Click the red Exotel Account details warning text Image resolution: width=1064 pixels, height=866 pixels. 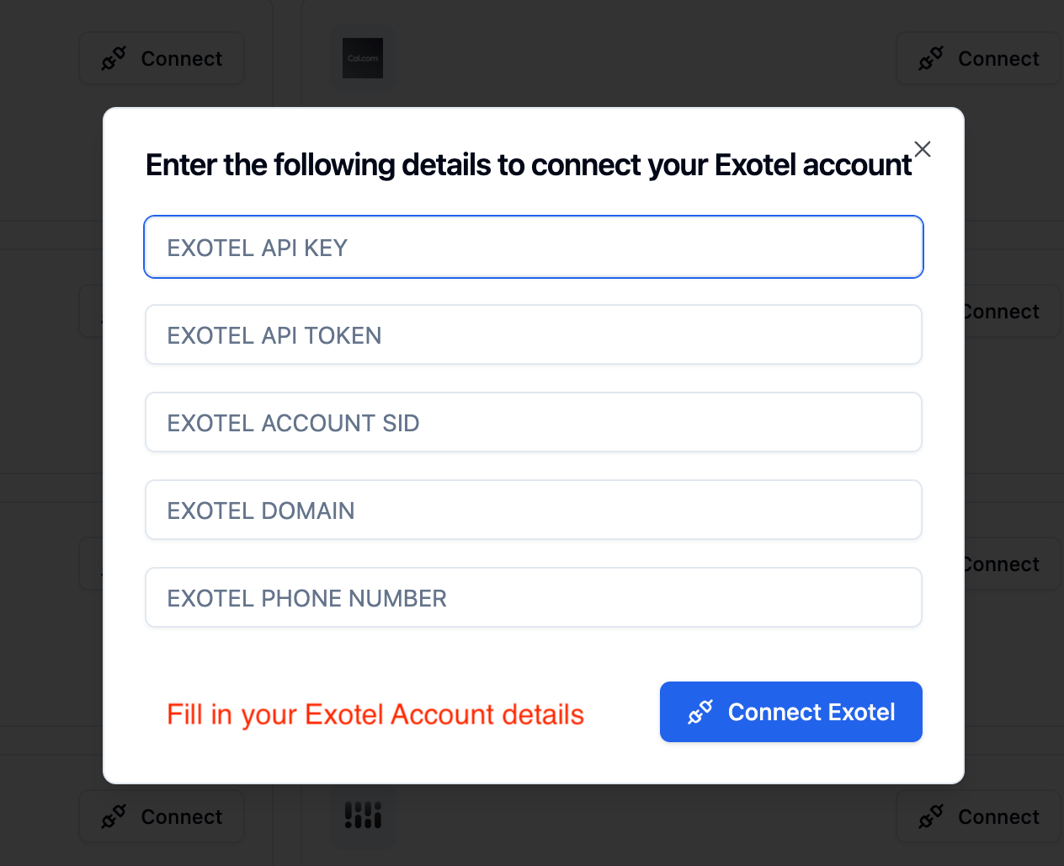point(375,714)
